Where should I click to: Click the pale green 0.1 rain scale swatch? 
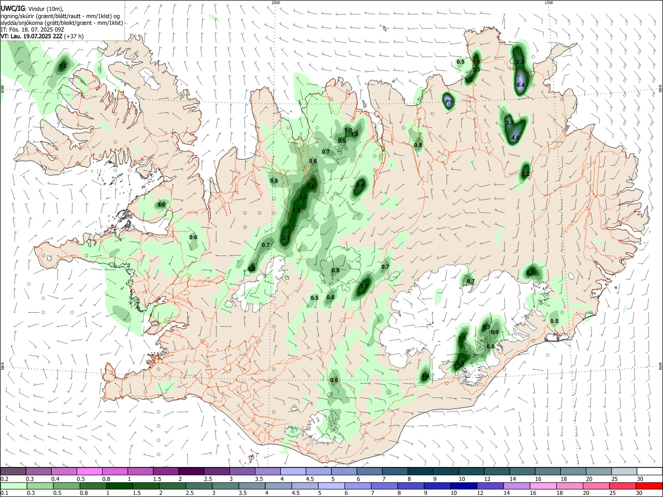(x=13, y=486)
